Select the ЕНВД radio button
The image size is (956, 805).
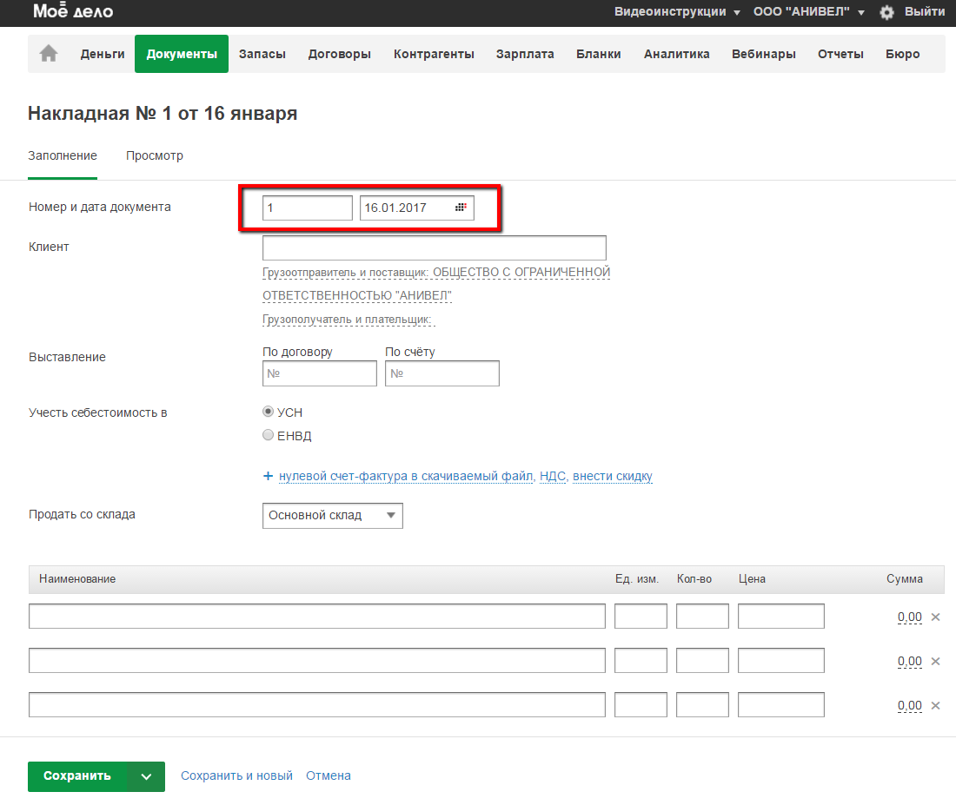point(269,435)
